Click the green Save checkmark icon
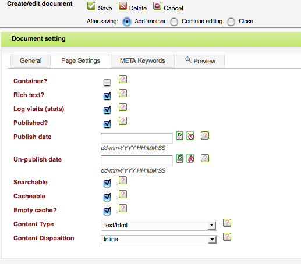 pyautogui.click(x=91, y=6)
